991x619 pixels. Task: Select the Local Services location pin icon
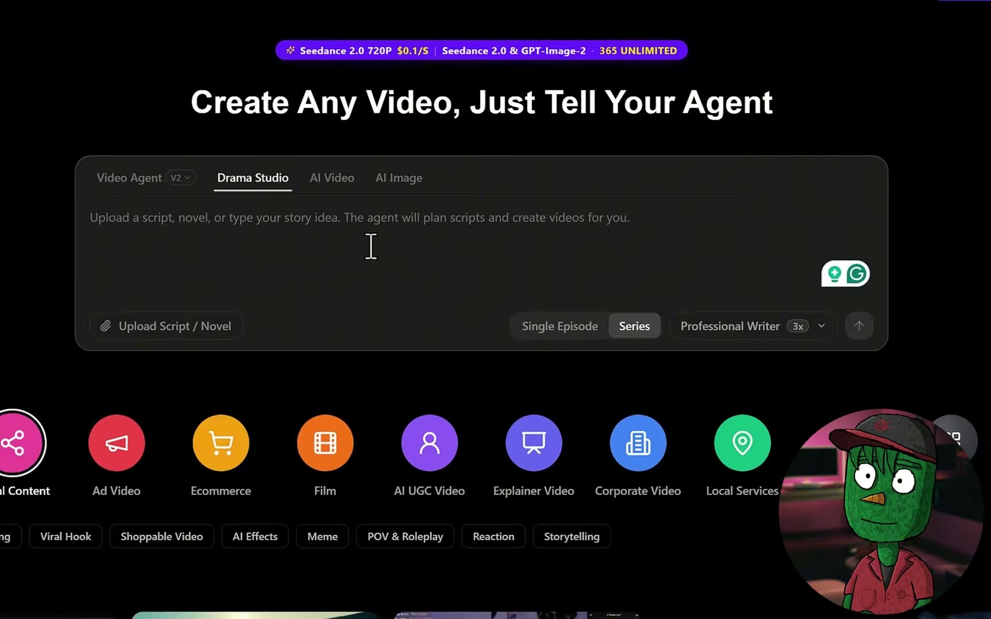coord(743,443)
